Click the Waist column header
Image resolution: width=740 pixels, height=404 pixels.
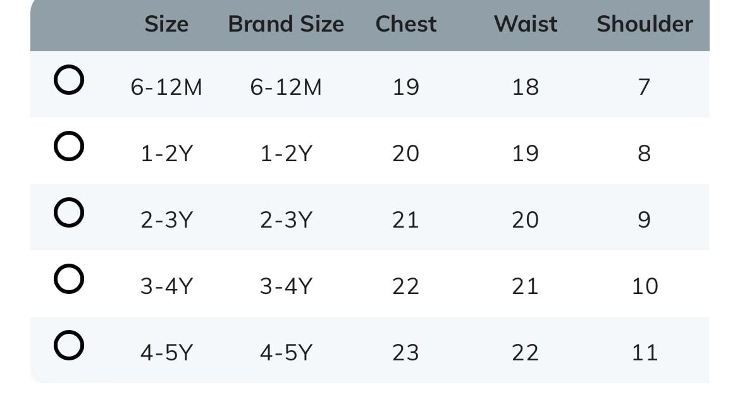tap(526, 24)
